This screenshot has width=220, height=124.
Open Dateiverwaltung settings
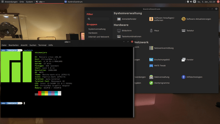coord(159,77)
